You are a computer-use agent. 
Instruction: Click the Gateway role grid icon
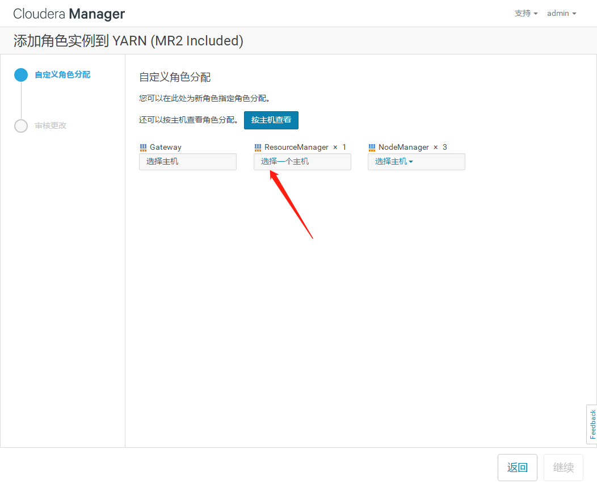(x=143, y=148)
